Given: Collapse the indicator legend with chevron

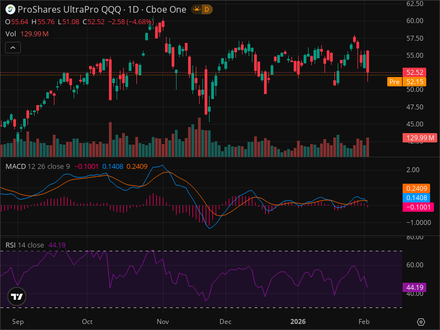Looking at the screenshot, I should tap(13, 48).
